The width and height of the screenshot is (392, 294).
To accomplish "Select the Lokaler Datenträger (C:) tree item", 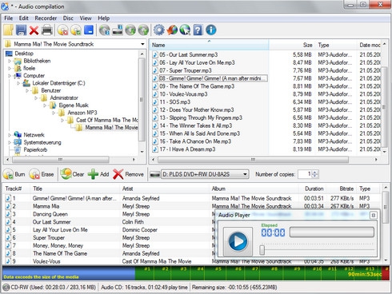I will (58, 83).
